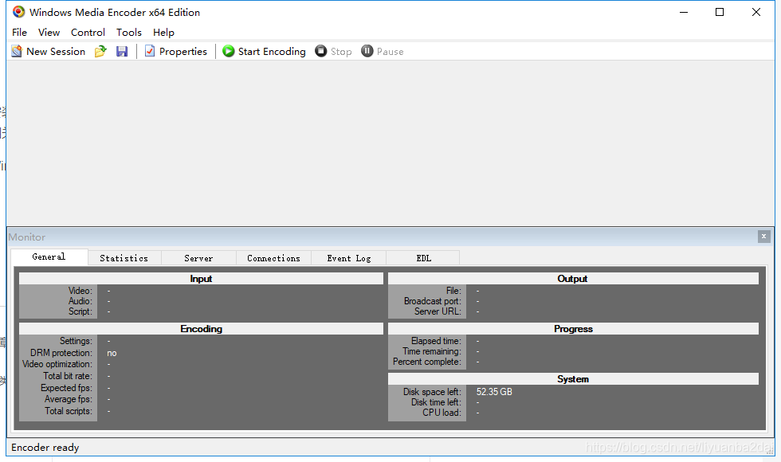Click the 'Audio:' input label
Viewport: 781px width, 462px height.
click(x=80, y=301)
